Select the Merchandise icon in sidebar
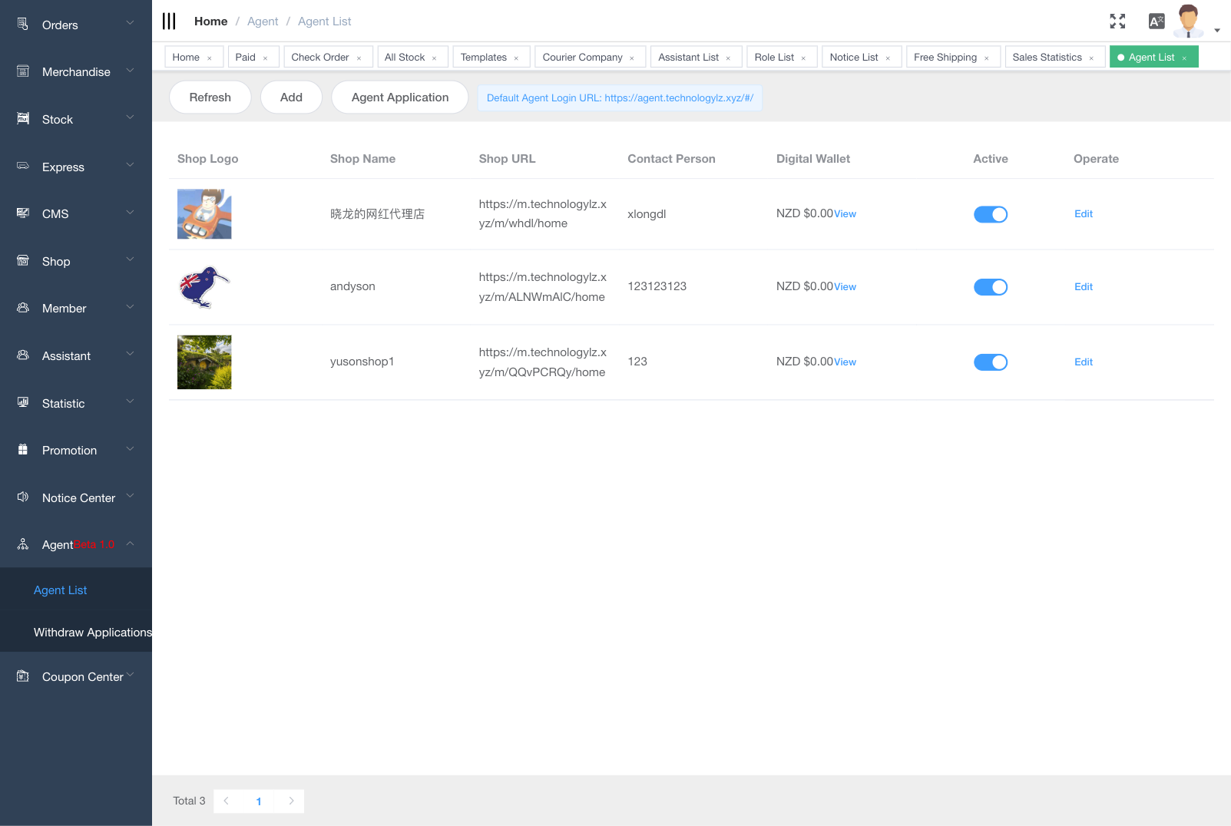 pos(22,71)
